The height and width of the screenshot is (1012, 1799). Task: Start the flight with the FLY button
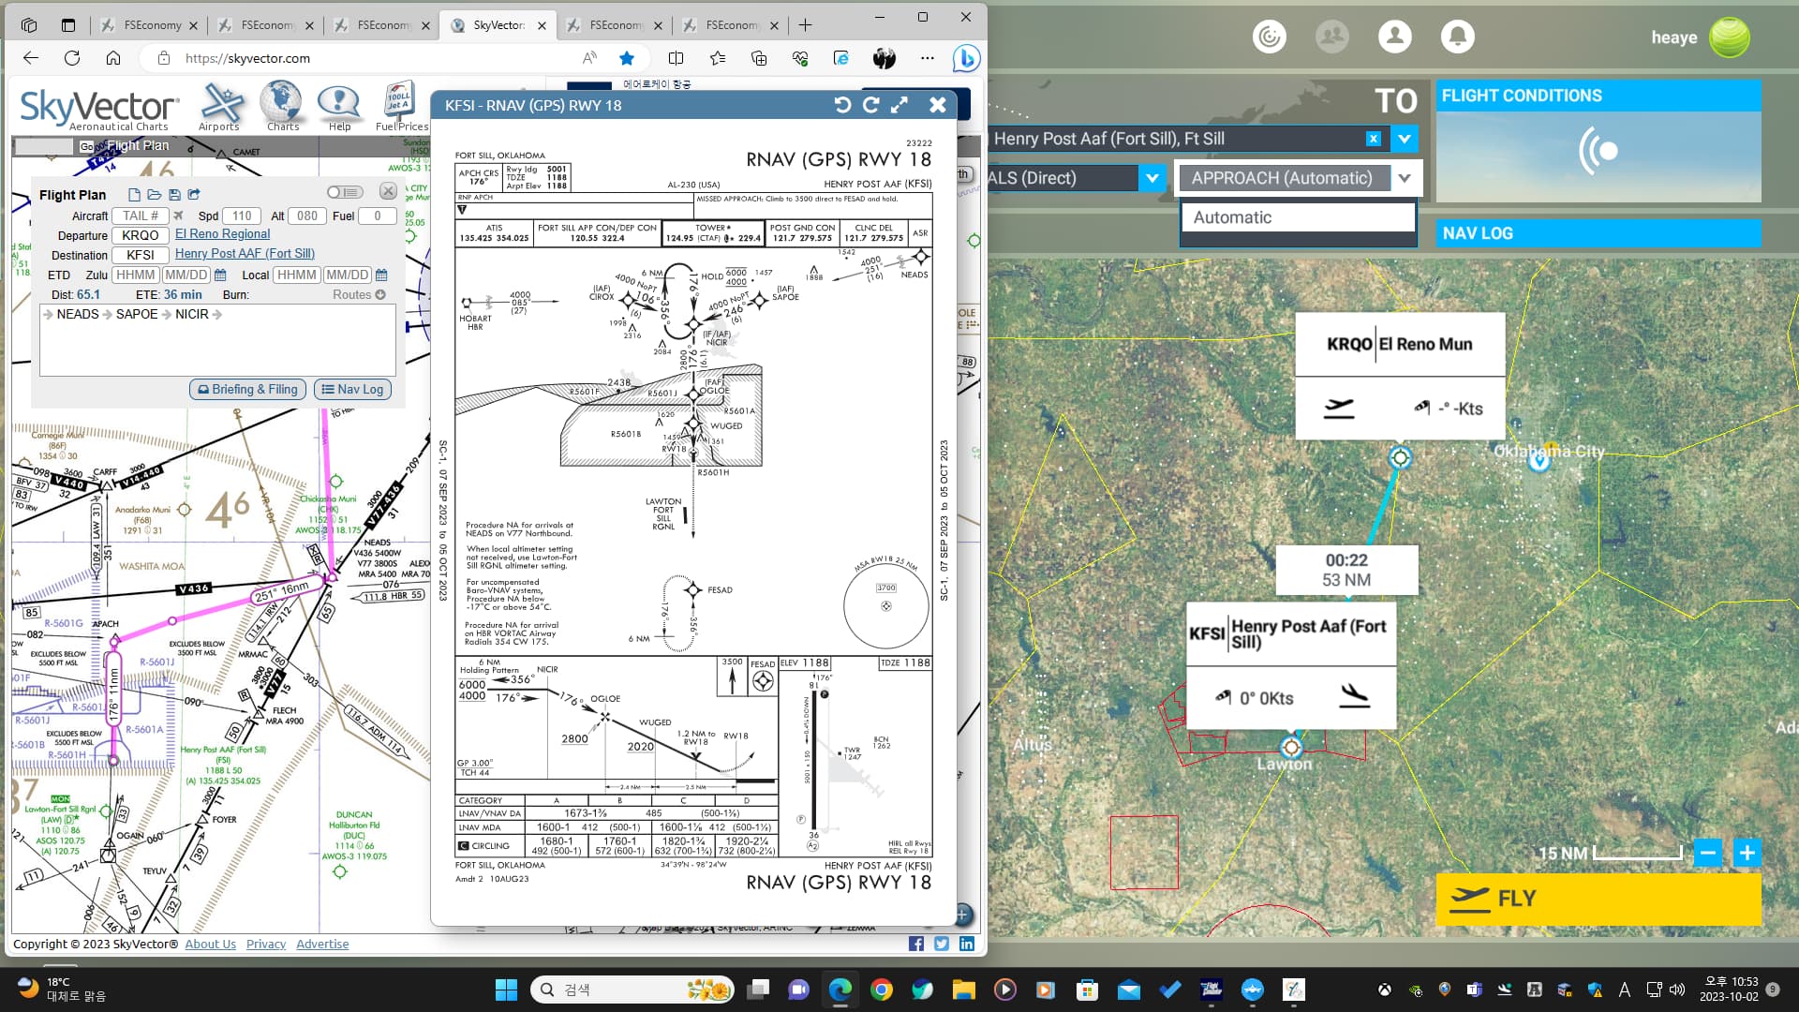pos(1598,899)
